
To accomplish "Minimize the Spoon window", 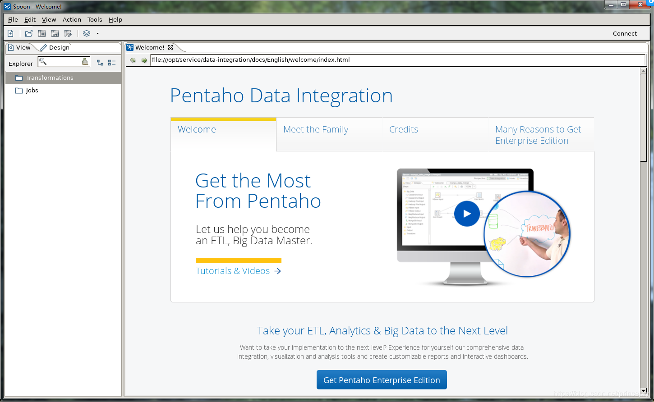I will pos(612,5).
